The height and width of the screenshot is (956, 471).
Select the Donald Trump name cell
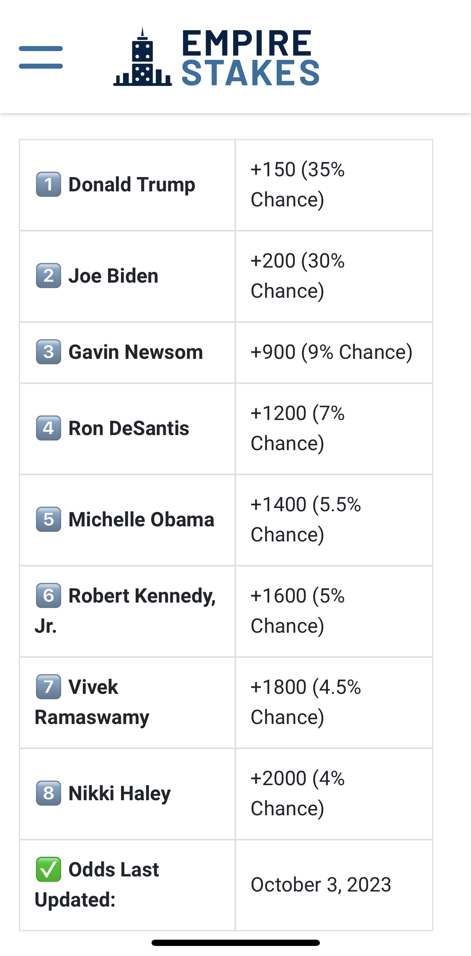tap(127, 185)
